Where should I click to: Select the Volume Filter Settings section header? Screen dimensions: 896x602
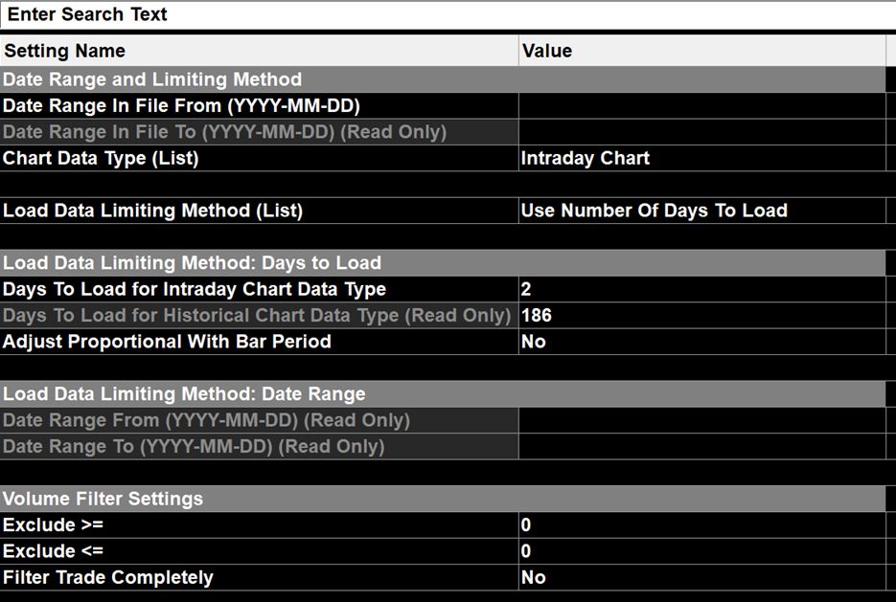[x=441, y=499]
